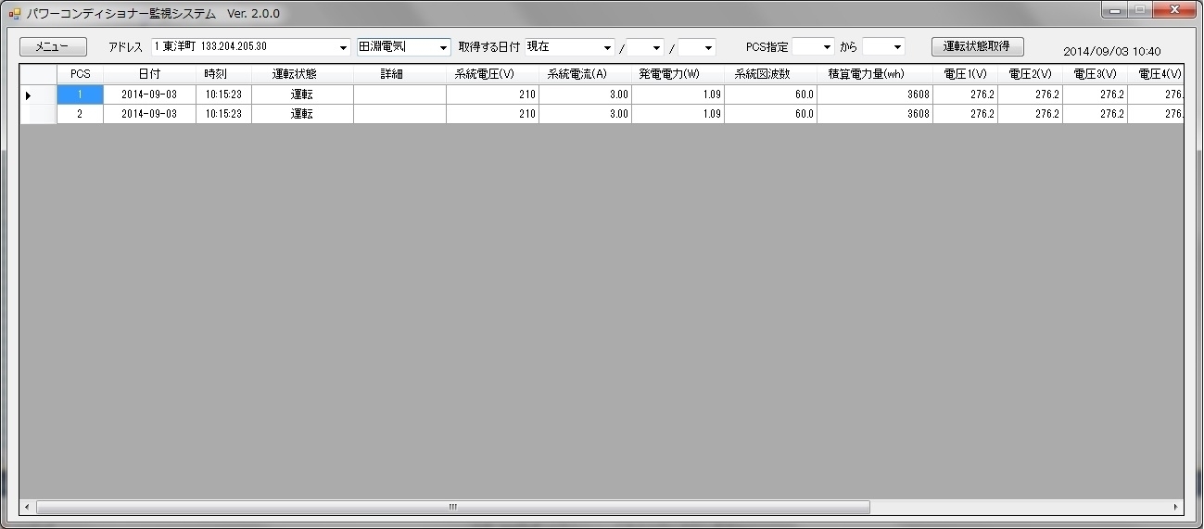Click the 3608 energy cell in PCS 2 row
The width and height of the screenshot is (1204, 529).
[875, 114]
